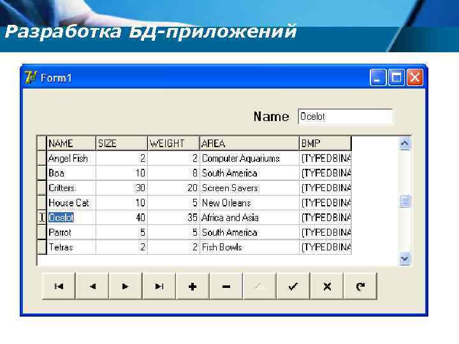Delete current record with minus button
The image size is (459, 344).
(226, 286)
